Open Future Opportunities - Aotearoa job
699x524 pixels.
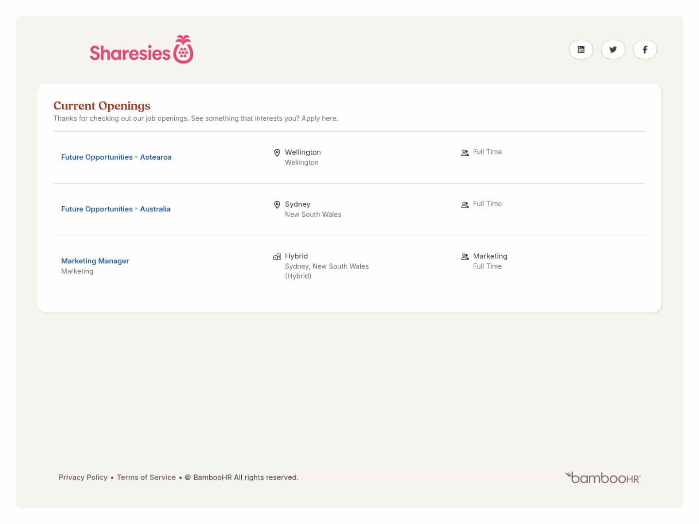pos(116,157)
